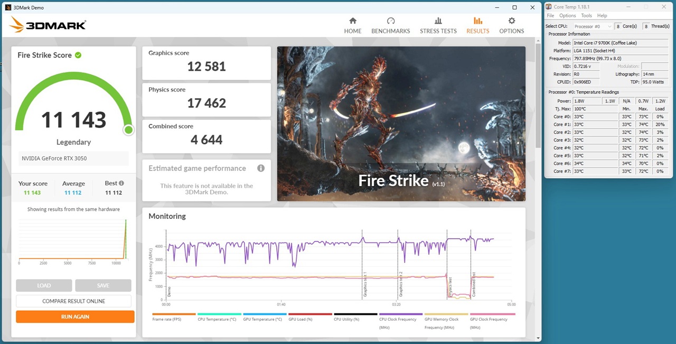Toggle the CPU Clock Frequency legend item
Image resolution: width=676 pixels, height=344 pixels.
pos(401,320)
